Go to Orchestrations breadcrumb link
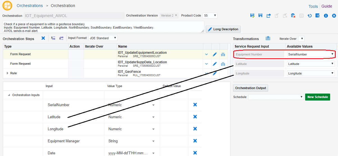Viewport: 338px width, 156px height. point(30,6)
